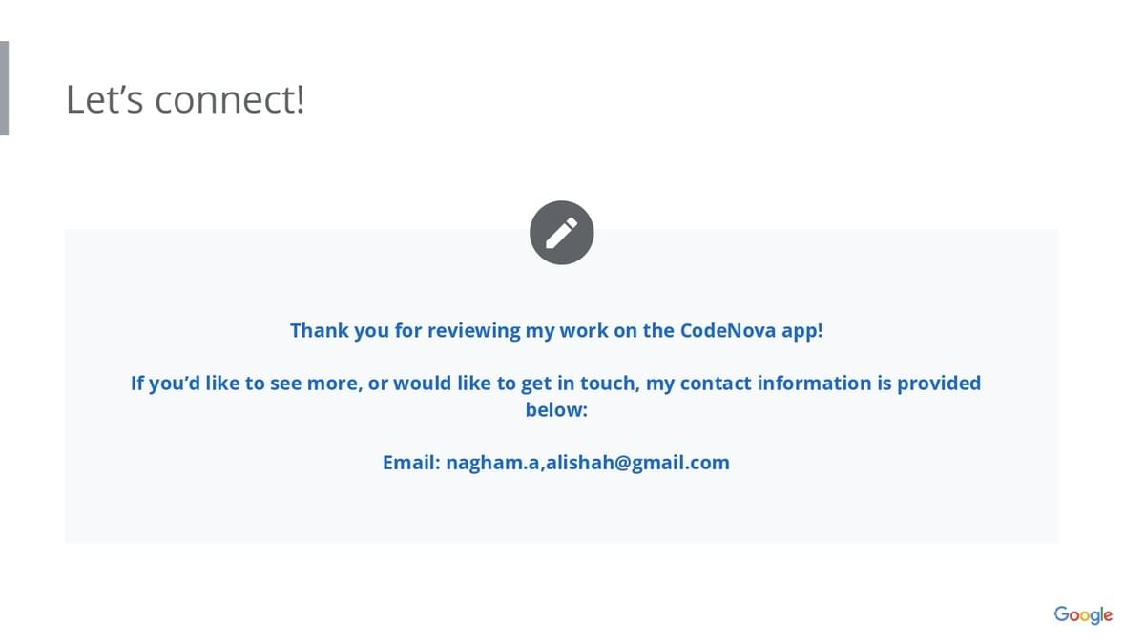Click the word "connect!" in heading
Image resolution: width=1145 pixels, height=644 pixels.
coord(230,99)
